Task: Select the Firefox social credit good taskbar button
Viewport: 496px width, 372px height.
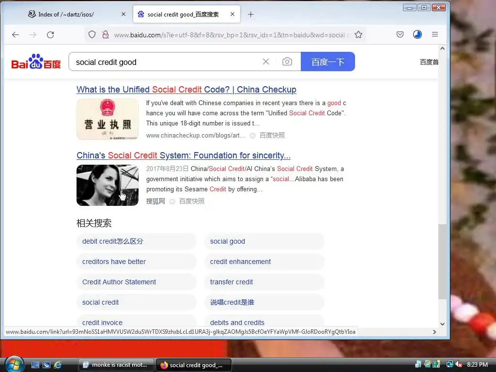Action: (194, 365)
